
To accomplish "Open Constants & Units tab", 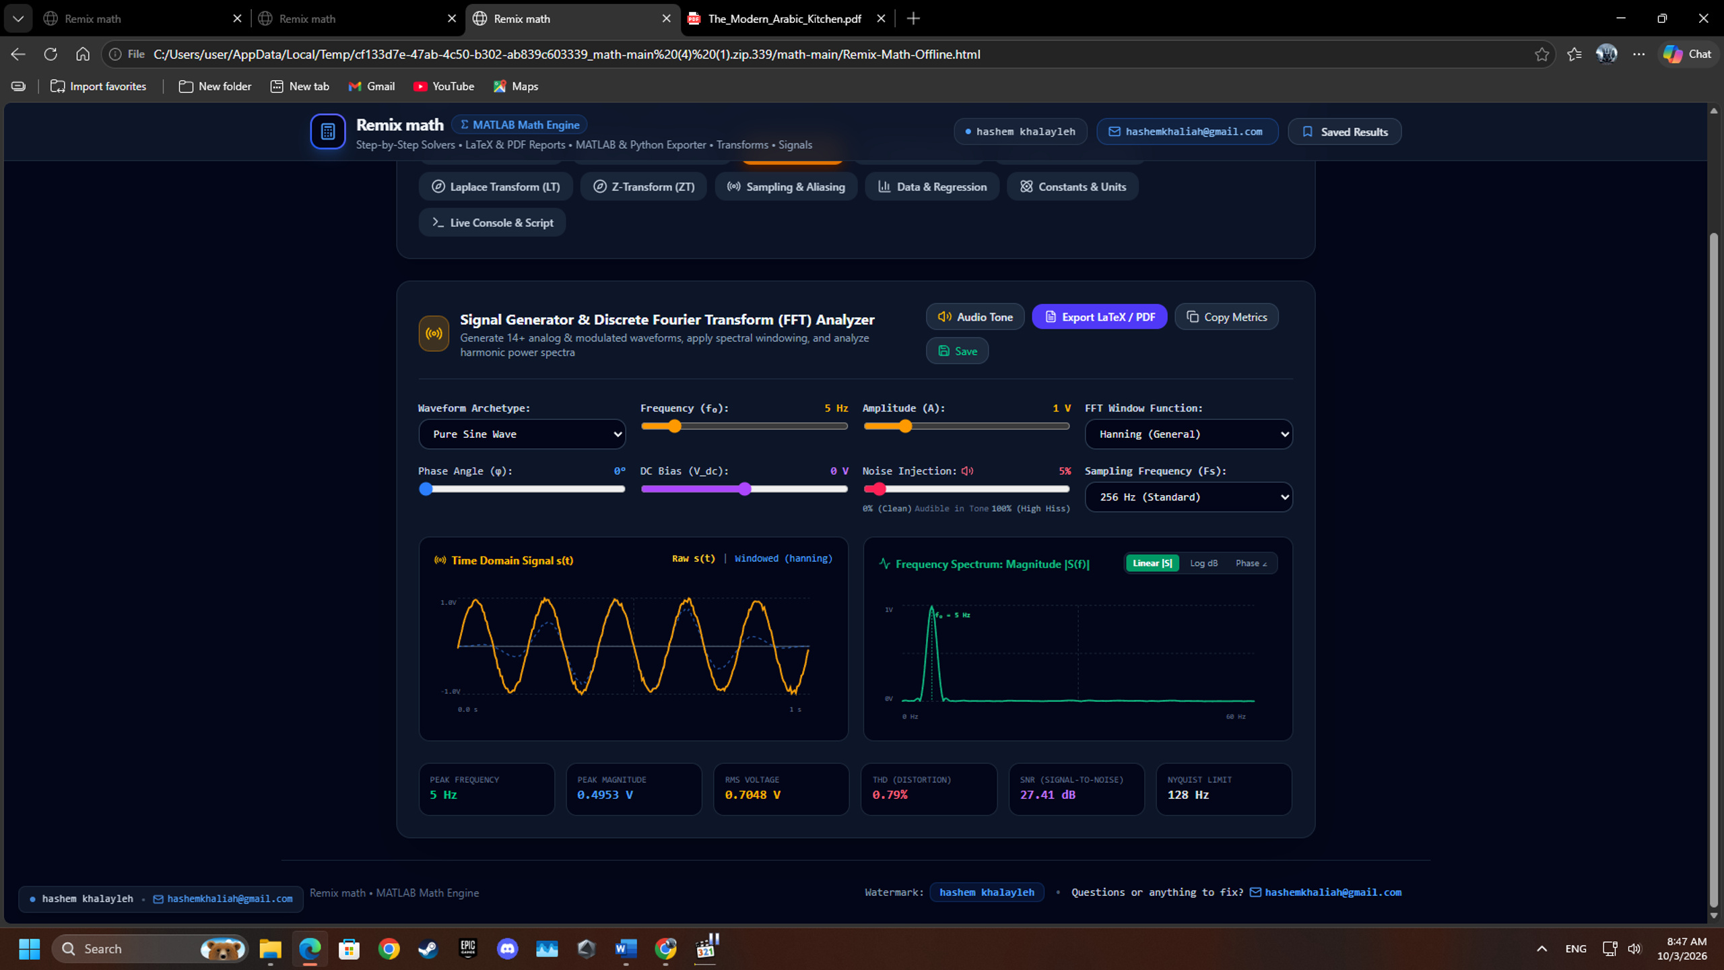I will pos(1073,187).
